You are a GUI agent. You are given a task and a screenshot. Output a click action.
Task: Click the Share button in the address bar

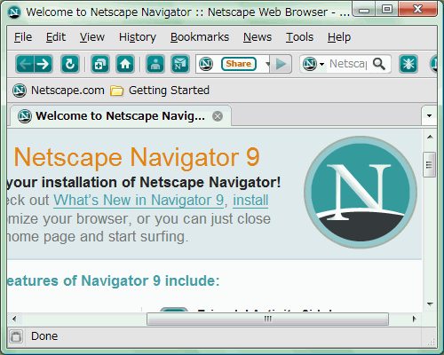239,64
